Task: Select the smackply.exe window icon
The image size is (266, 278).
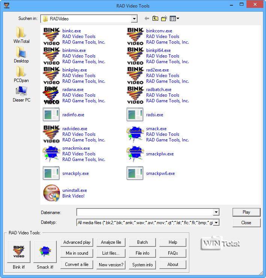Action: 51,173
